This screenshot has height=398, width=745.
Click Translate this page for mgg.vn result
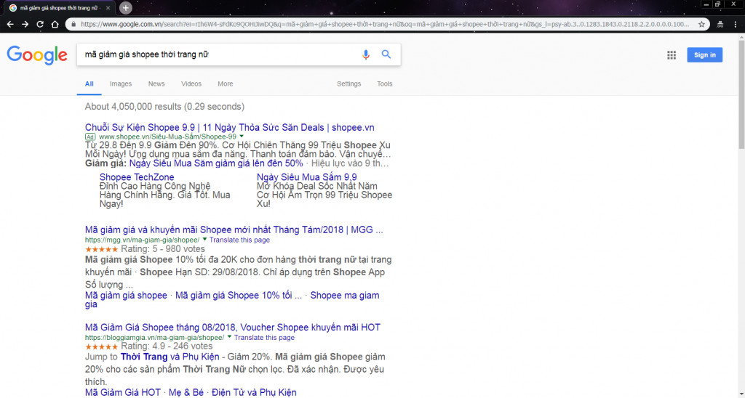pos(239,240)
